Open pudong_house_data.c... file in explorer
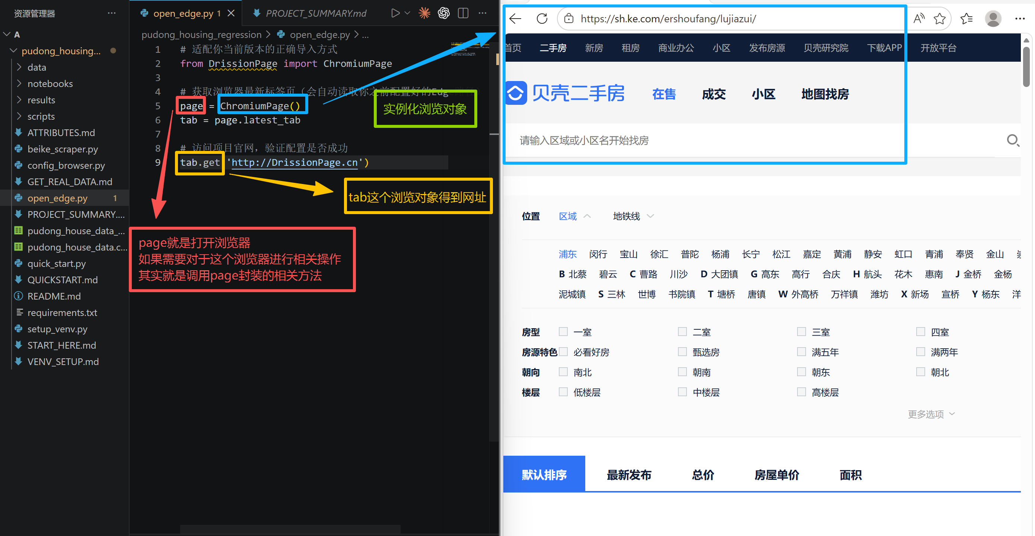This screenshot has width=1035, height=536. pyautogui.click(x=77, y=247)
